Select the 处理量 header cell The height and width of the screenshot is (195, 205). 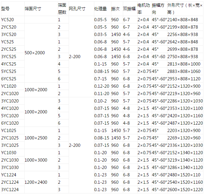(x=100, y=9)
